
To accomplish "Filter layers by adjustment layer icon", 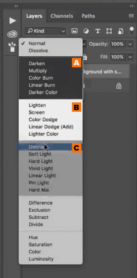I will (86, 31).
